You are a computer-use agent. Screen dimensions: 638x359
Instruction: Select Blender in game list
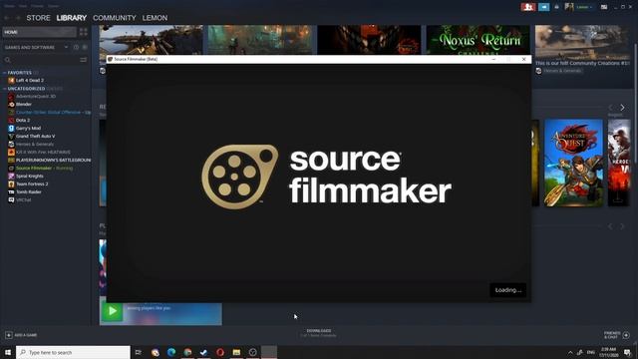click(24, 104)
